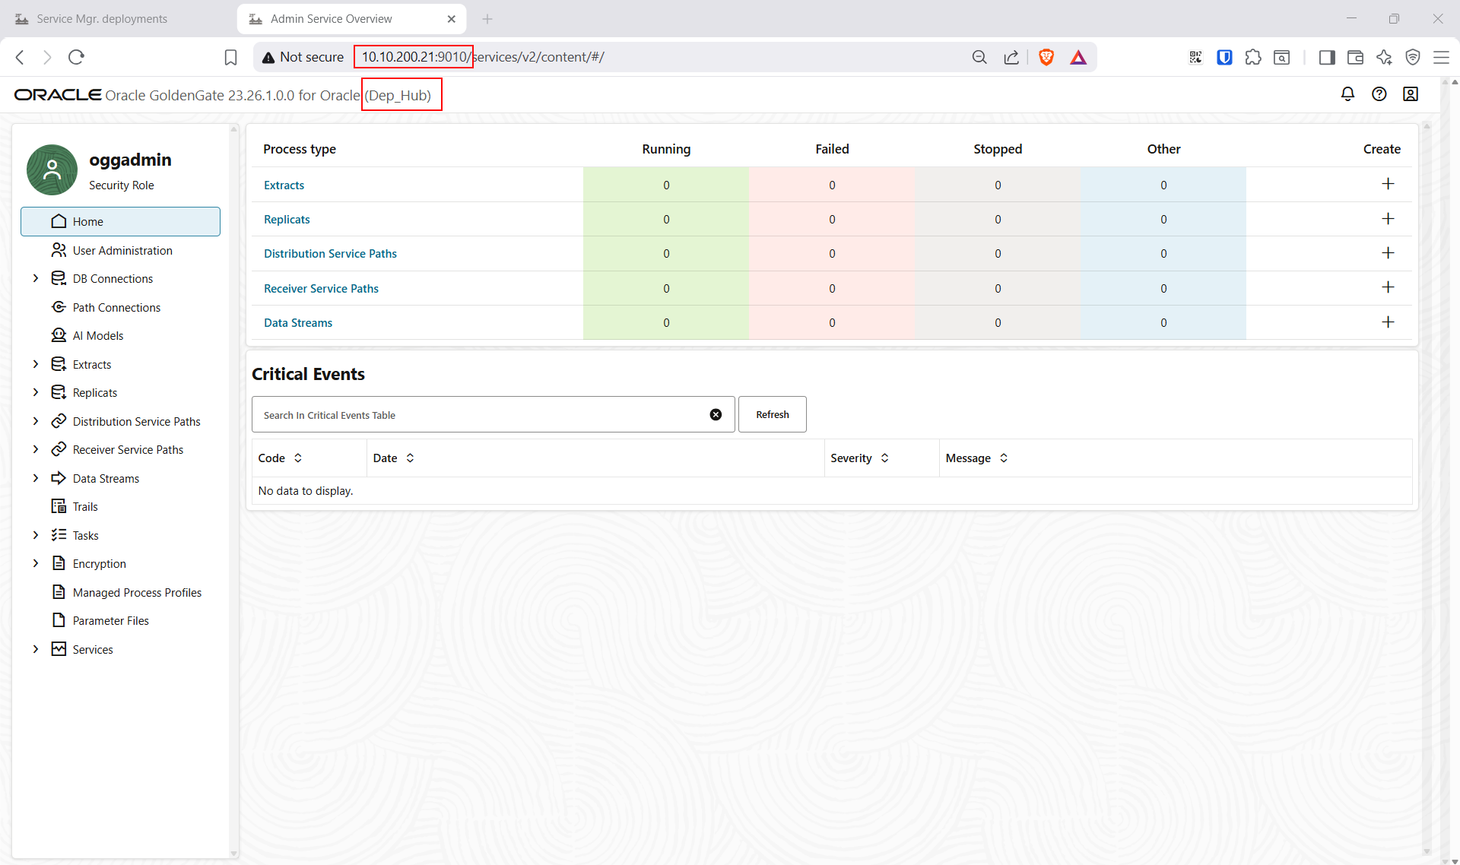Go back using browser back arrow
The image size is (1460, 865).
(21, 57)
